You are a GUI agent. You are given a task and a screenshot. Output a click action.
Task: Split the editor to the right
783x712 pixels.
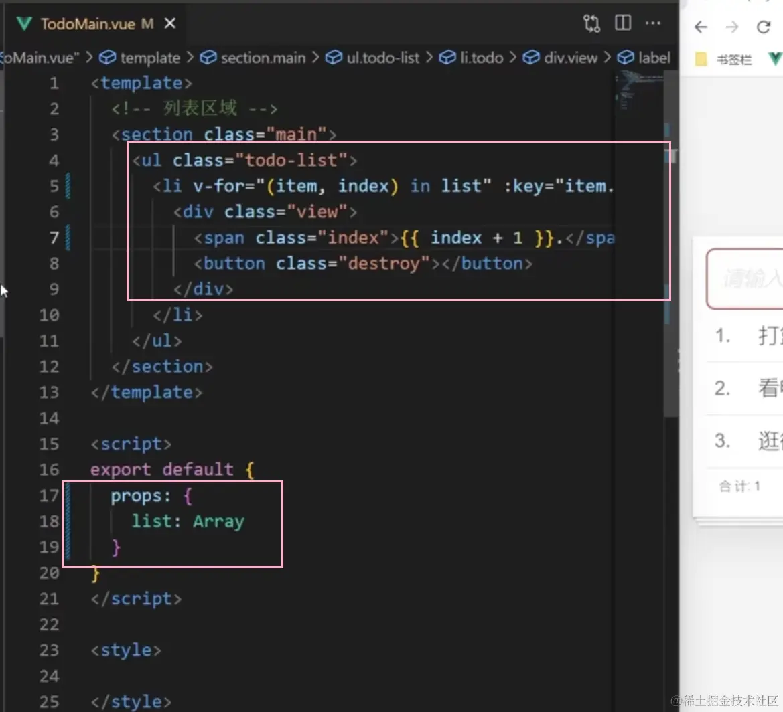coord(623,23)
